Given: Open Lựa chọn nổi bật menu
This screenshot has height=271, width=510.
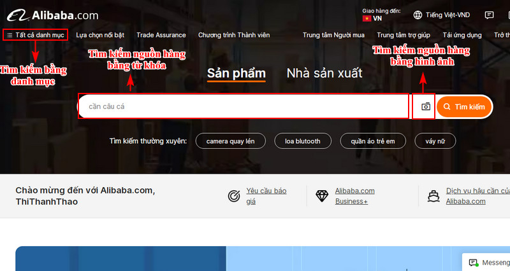Looking at the screenshot, I should click(100, 35).
